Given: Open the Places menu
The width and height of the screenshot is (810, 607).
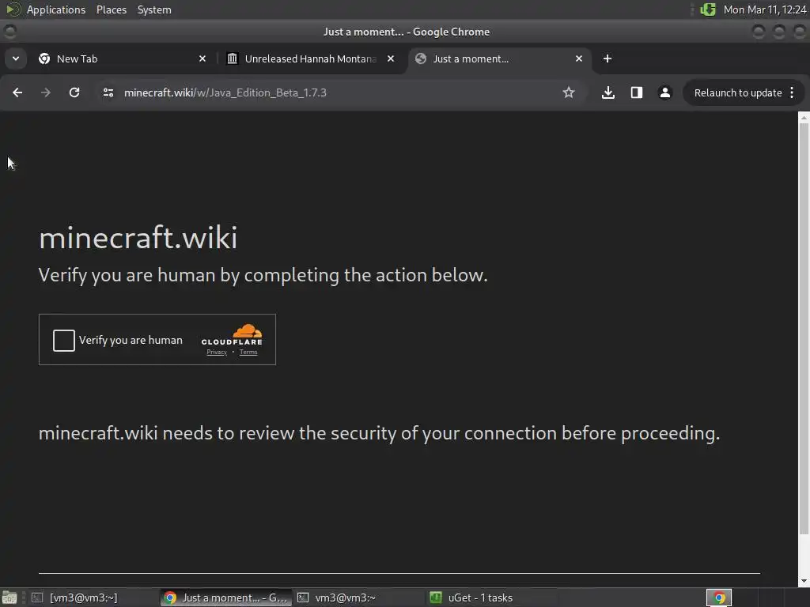Looking at the screenshot, I should (112, 9).
